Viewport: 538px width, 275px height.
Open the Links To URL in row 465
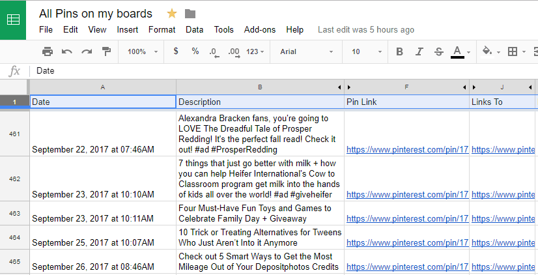point(503,267)
